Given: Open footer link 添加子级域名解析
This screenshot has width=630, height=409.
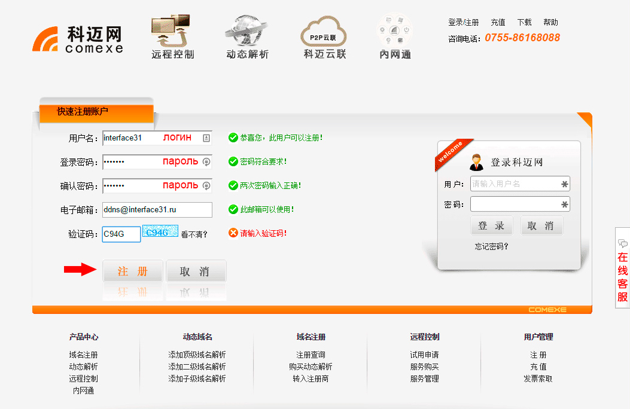Looking at the screenshot, I should click(197, 379).
